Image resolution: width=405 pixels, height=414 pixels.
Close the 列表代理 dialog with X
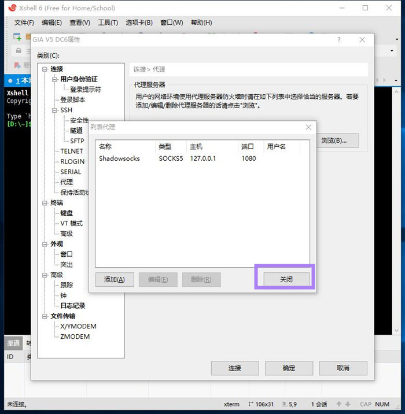coord(308,127)
